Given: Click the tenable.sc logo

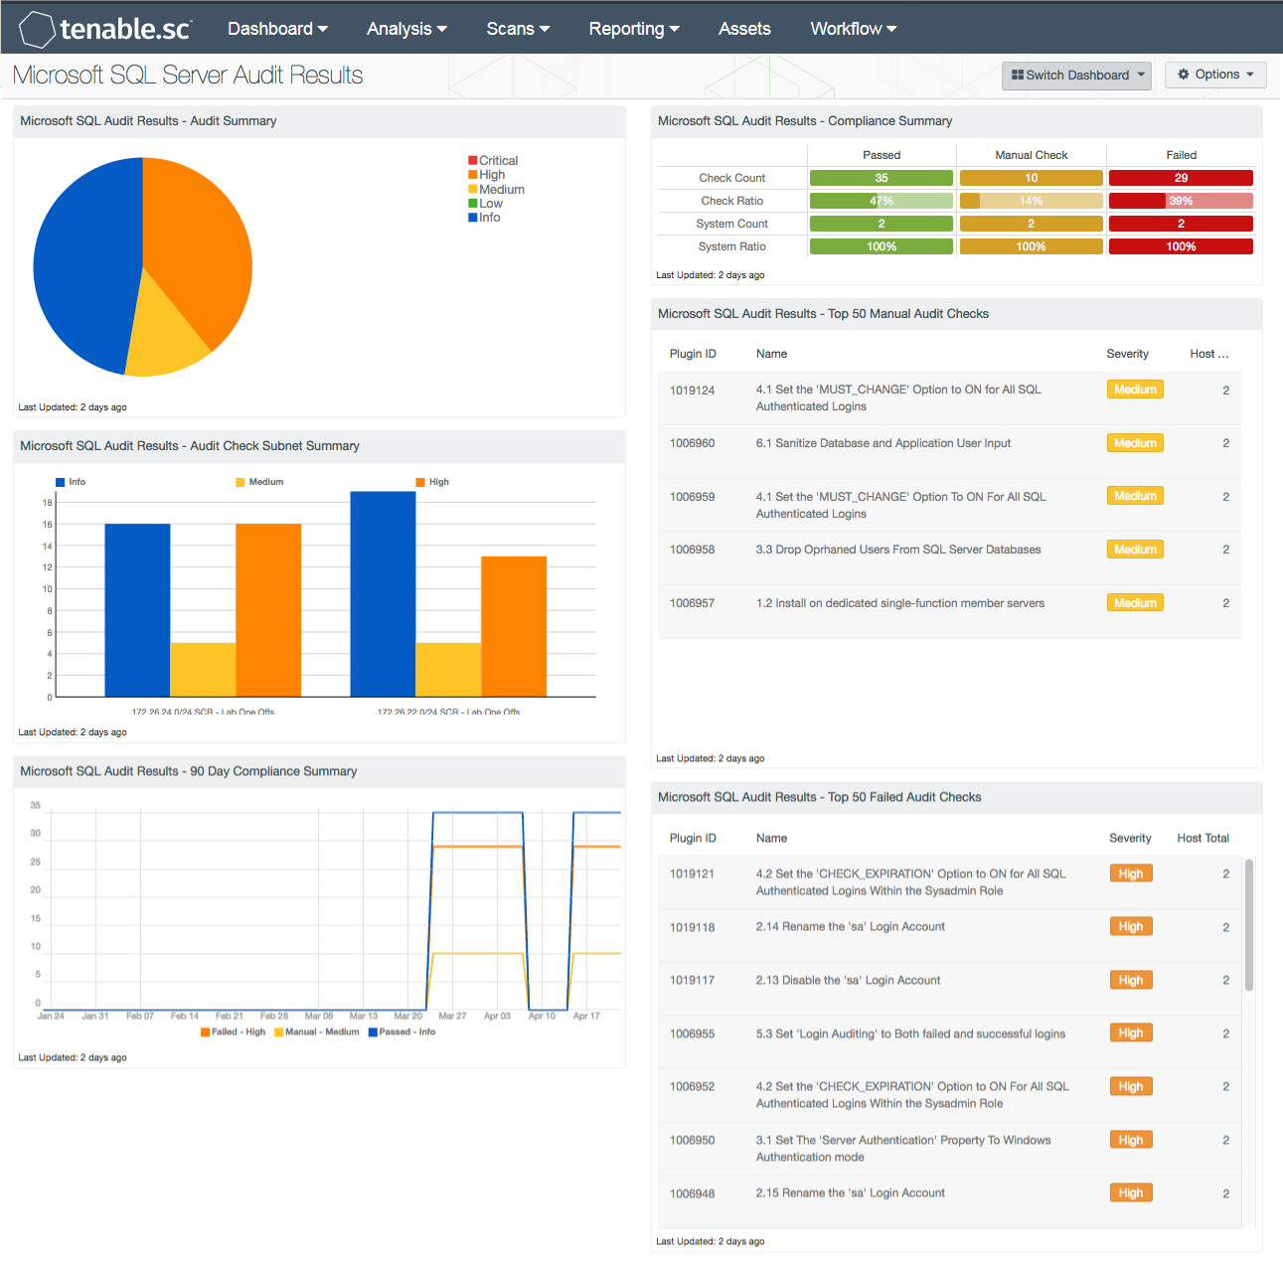Looking at the screenshot, I should pyautogui.click(x=105, y=29).
